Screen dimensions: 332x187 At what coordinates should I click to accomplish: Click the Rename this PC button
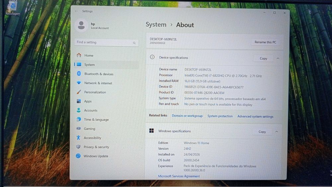tap(265, 42)
